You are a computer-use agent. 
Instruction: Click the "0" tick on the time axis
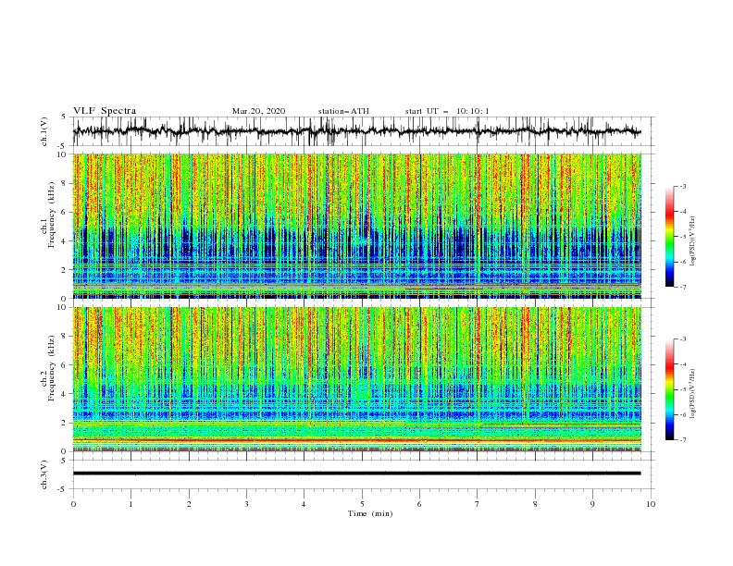click(x=73, y=504)
